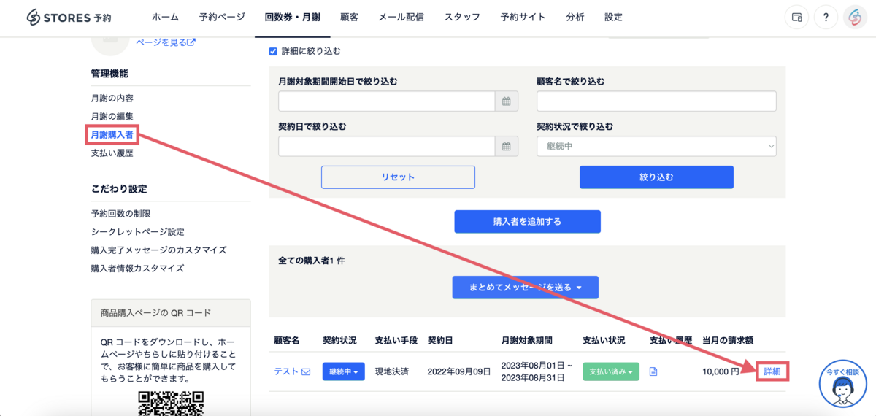Click the 2022年09月09日 contract date cell
Screen dimensions: 876x416
pos(458,371)
